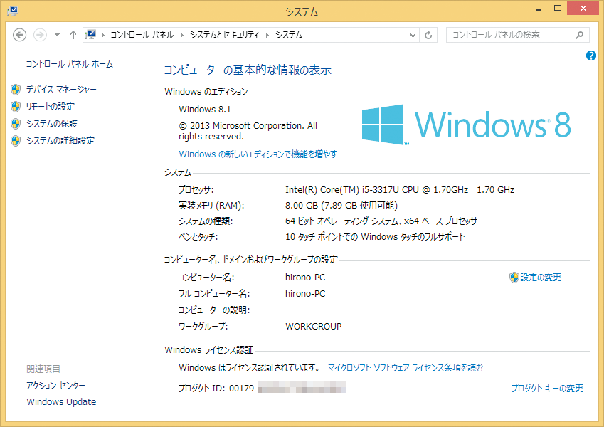The height and width of the screenshot is (427, 604).
Task: Maximize the システム window
Action: (x=557, y=9)
